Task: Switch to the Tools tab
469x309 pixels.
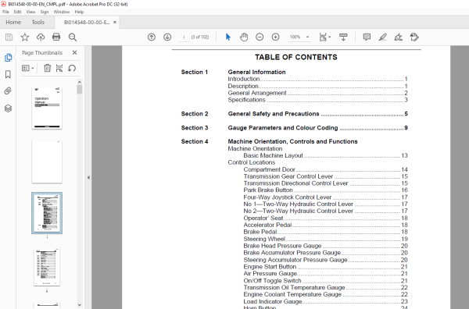Action: point(38,23)
